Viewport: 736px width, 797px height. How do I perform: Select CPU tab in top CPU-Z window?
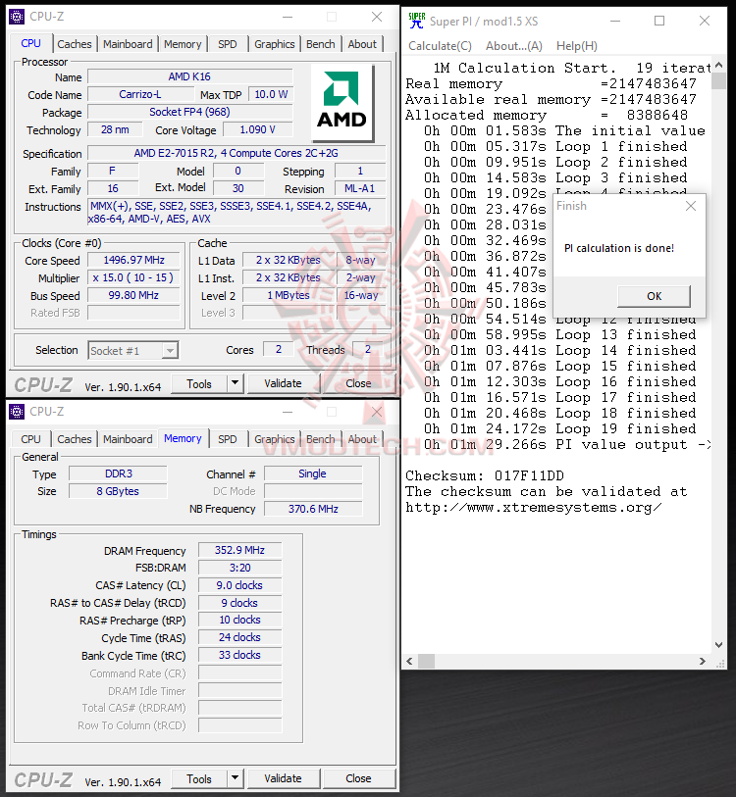[x=31, y=44]
